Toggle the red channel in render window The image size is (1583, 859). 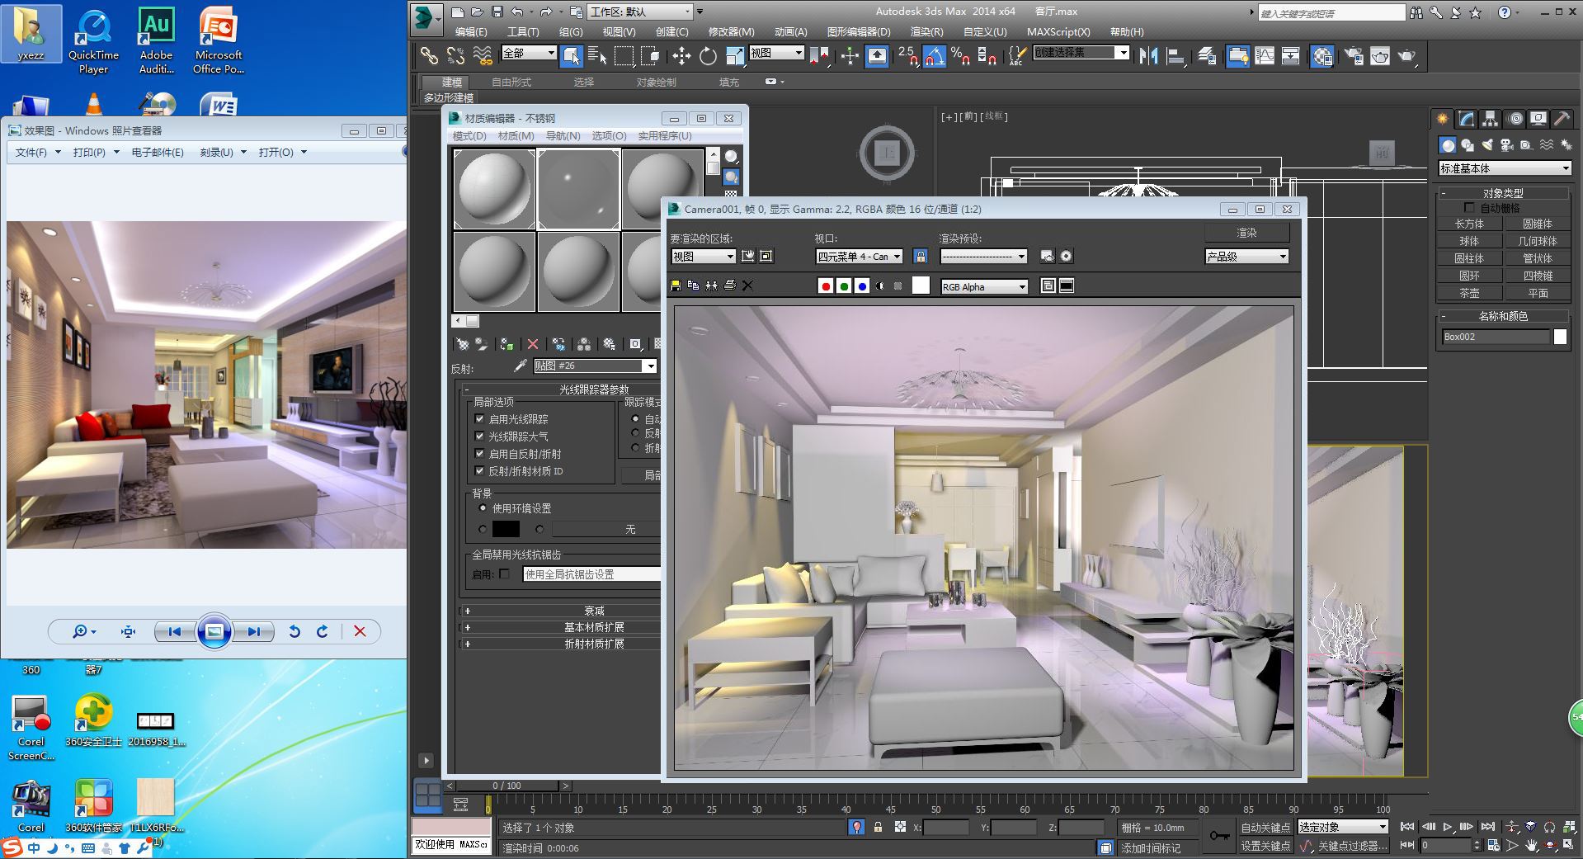pyautogui.click(x=825, y=286)
